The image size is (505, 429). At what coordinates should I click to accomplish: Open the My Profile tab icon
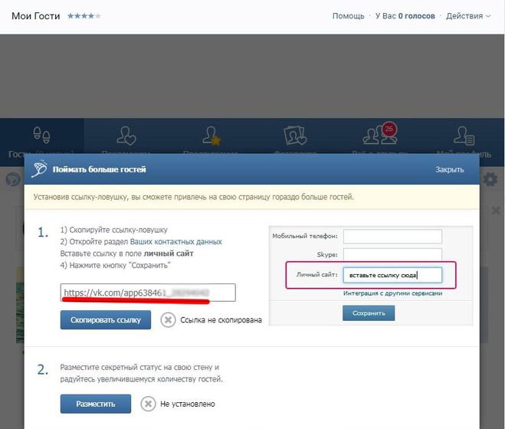[462, 136]
